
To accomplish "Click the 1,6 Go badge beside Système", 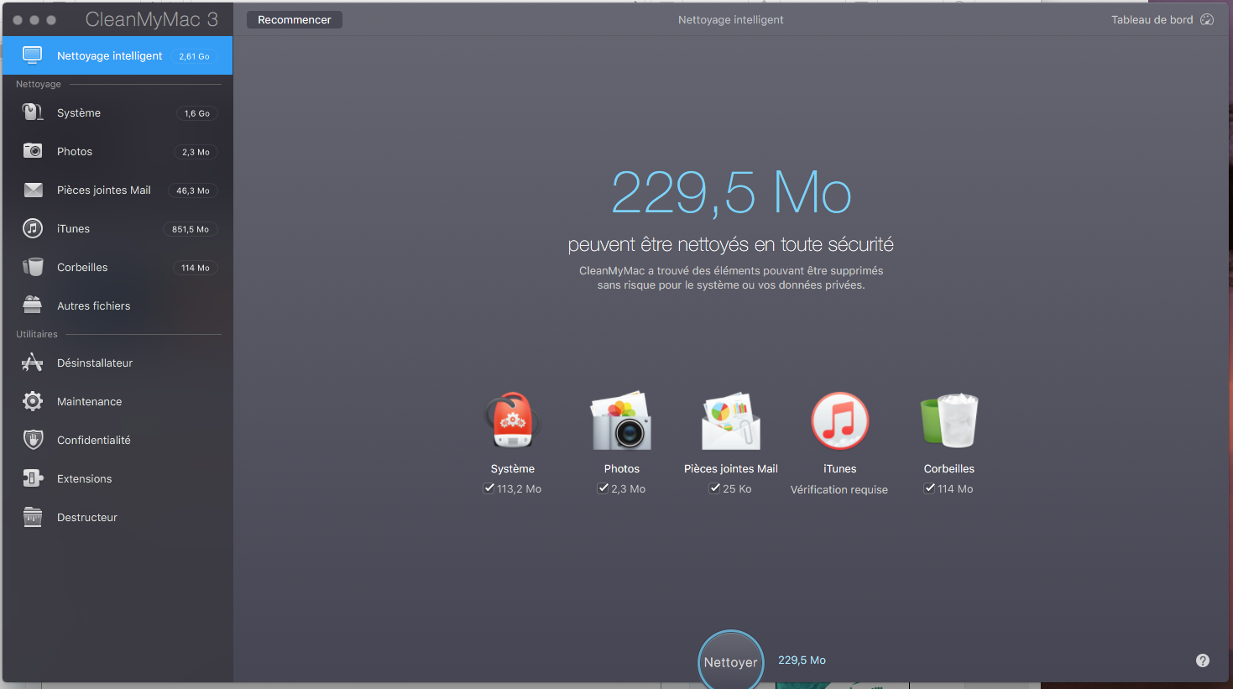I will click(197, 113).
